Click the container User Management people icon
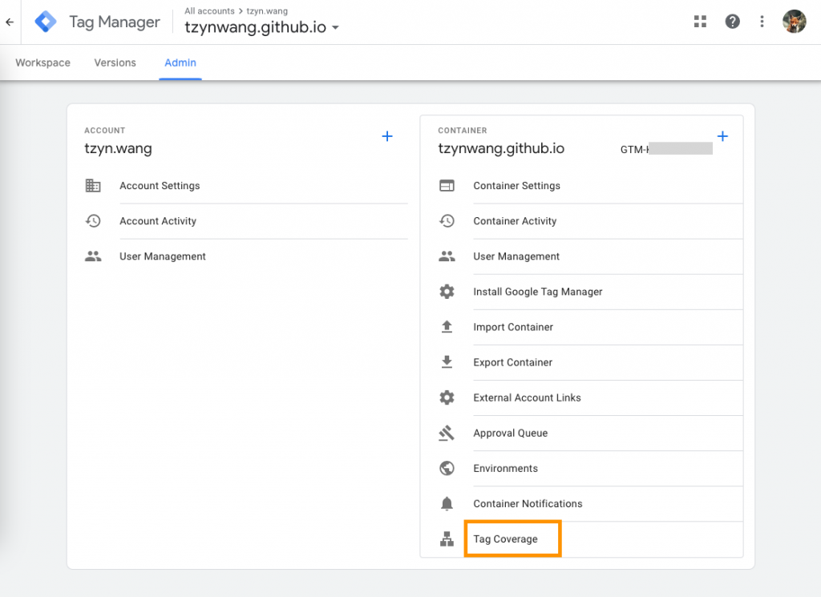The width and height of the screenshot is (821, 597). (x=447, y=256)
